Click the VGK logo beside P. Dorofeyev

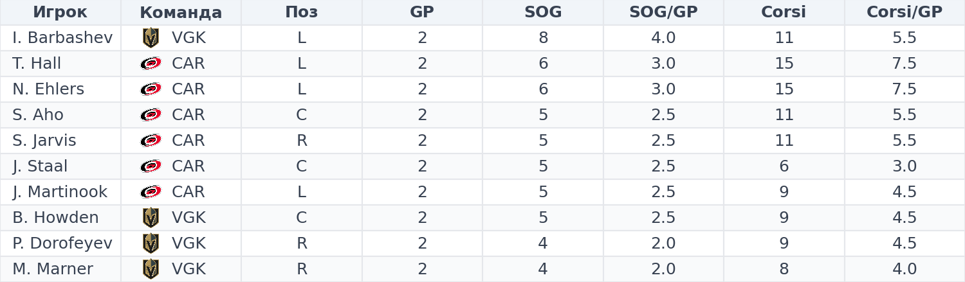(x=151, y=243)
